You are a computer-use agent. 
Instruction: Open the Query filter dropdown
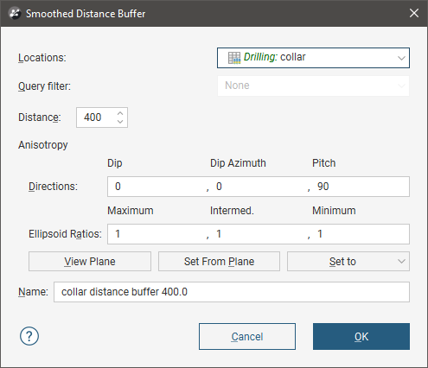[313, 86]
